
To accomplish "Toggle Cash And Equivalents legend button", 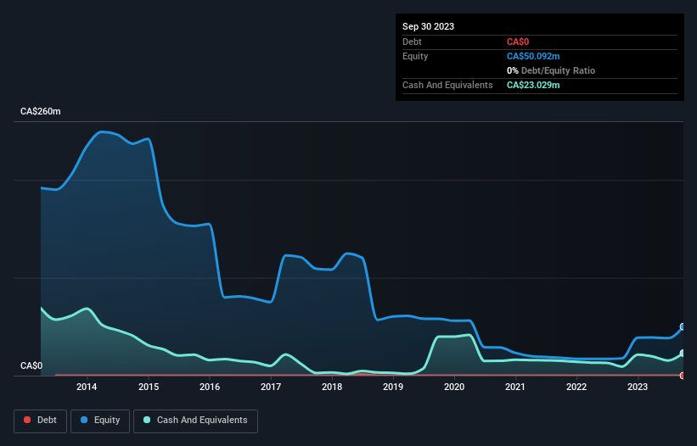I will pyautogui.click(x=195, y=421).
